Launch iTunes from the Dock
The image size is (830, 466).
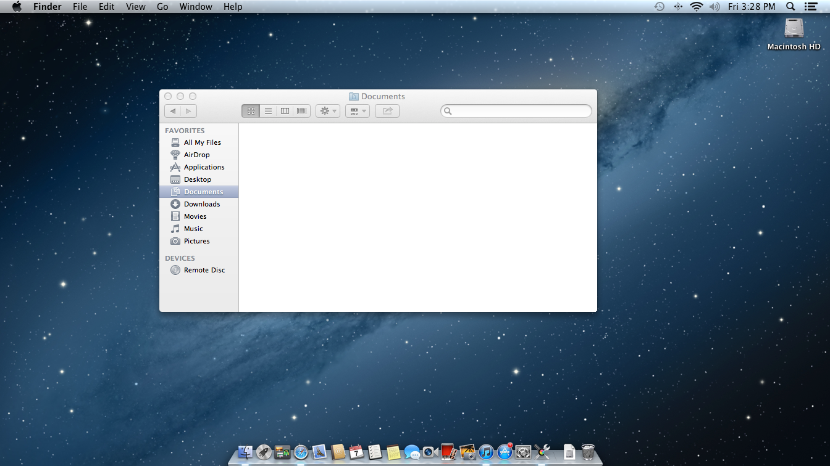(486, 452)
